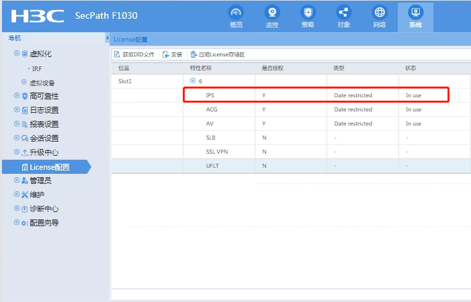Click the 压缩License存储区 icon
Screen dimensions: 471x302
[x=194, y=54]
